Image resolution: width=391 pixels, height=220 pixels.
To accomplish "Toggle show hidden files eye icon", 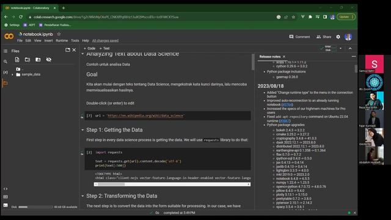I will pyautogui.click(x=49, y=60).
